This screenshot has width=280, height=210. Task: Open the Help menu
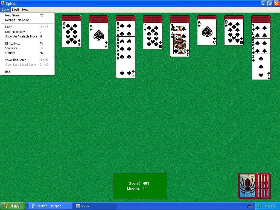point(25,10)
